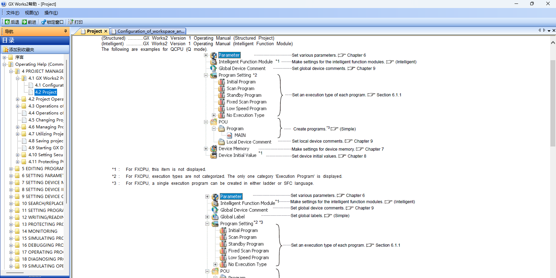Expand the 5 EDITING PROGRAM node
Image resolution: width=556 pixels, height=278 pixels.
(x=11, y=169)
